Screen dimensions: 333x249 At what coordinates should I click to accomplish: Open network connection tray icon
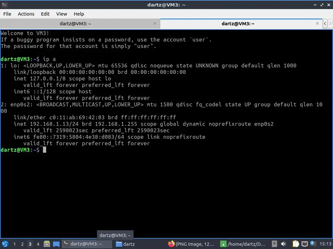pyautogui.click(x=304, y=244)
